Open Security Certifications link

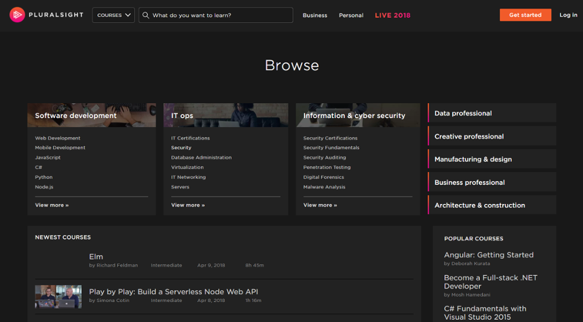click(x=330, y=138)
